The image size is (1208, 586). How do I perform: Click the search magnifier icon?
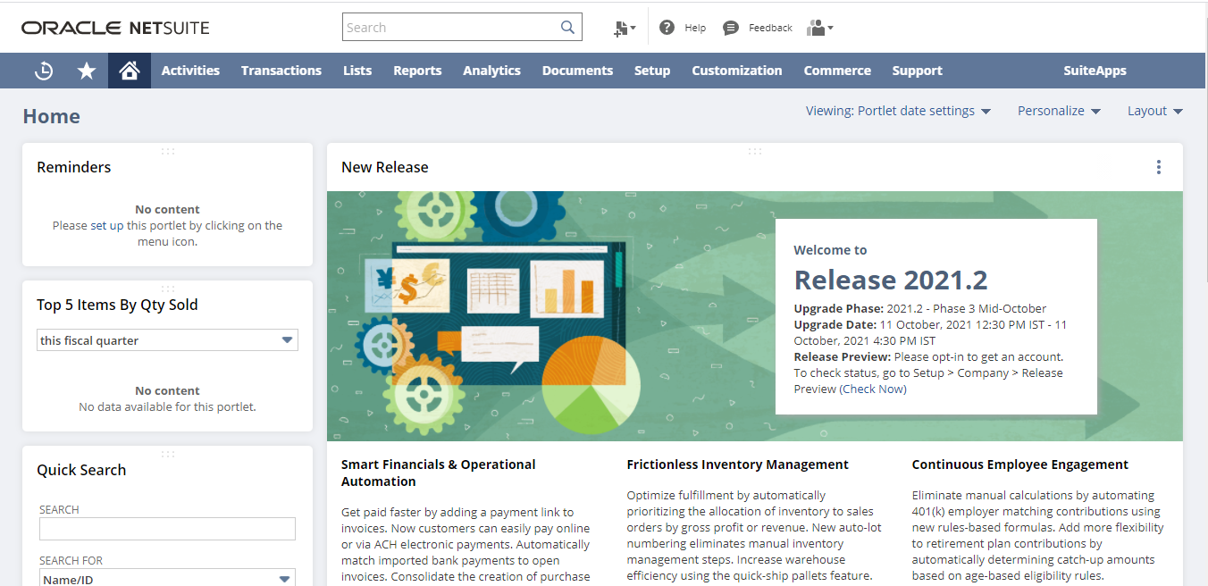(x=567, y=27)
